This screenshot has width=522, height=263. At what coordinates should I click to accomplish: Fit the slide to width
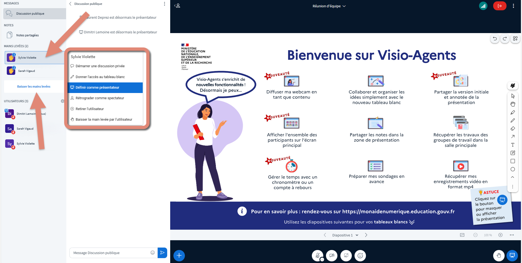pos(512,235)
